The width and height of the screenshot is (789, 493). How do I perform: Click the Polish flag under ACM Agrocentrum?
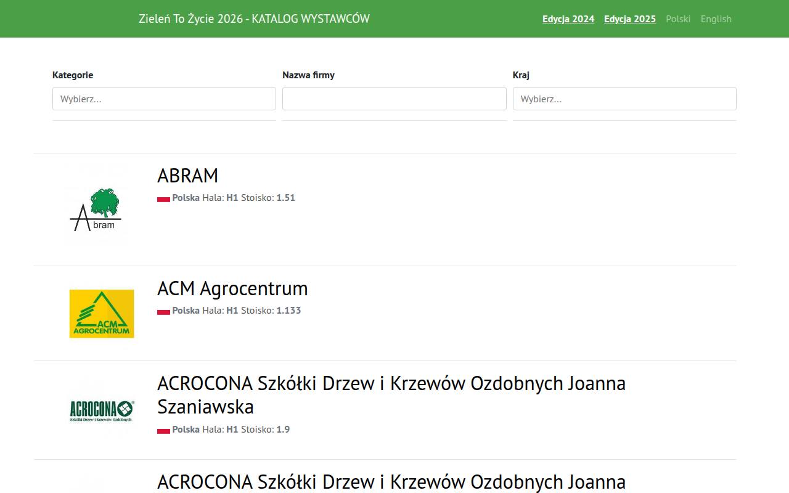tap(163, 311)
